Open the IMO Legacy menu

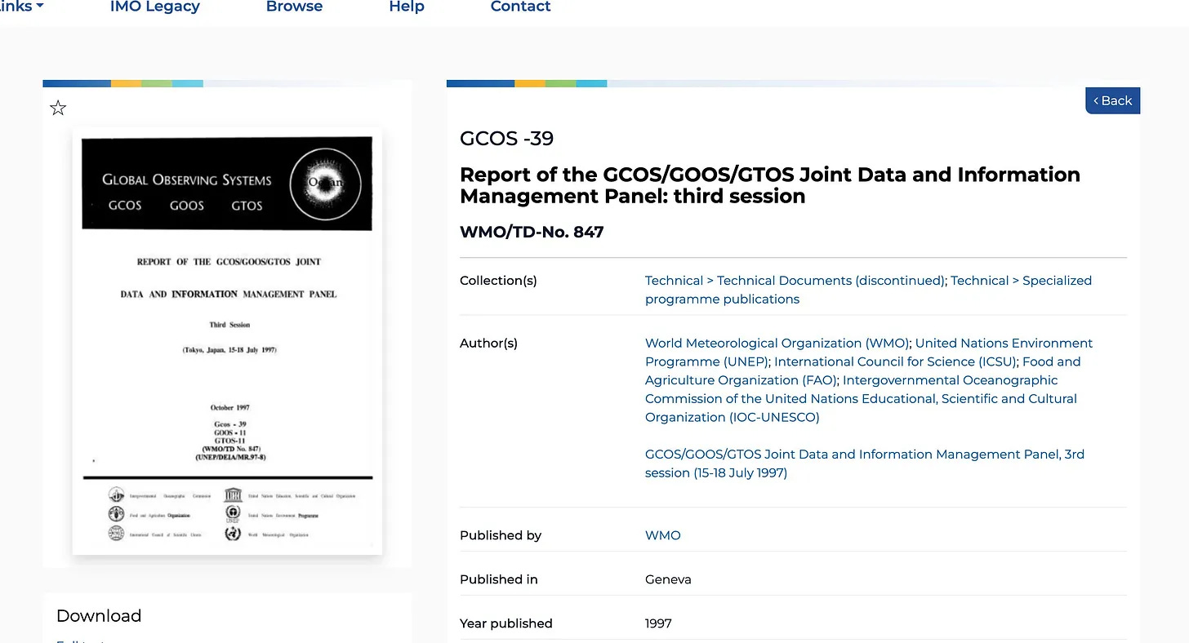point(155,7)
